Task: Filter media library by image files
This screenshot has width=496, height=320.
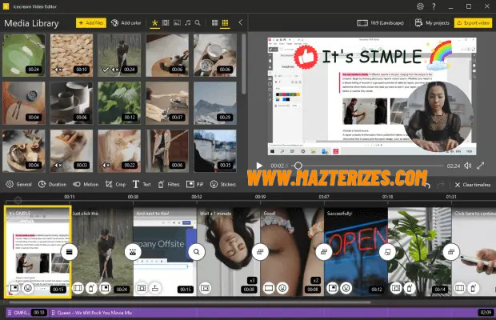Action: 177,22
